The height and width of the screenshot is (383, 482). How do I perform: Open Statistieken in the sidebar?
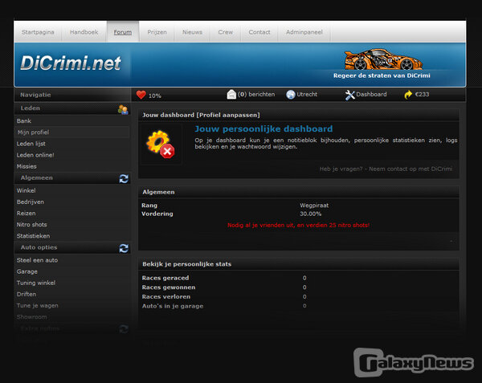(33, 236)
